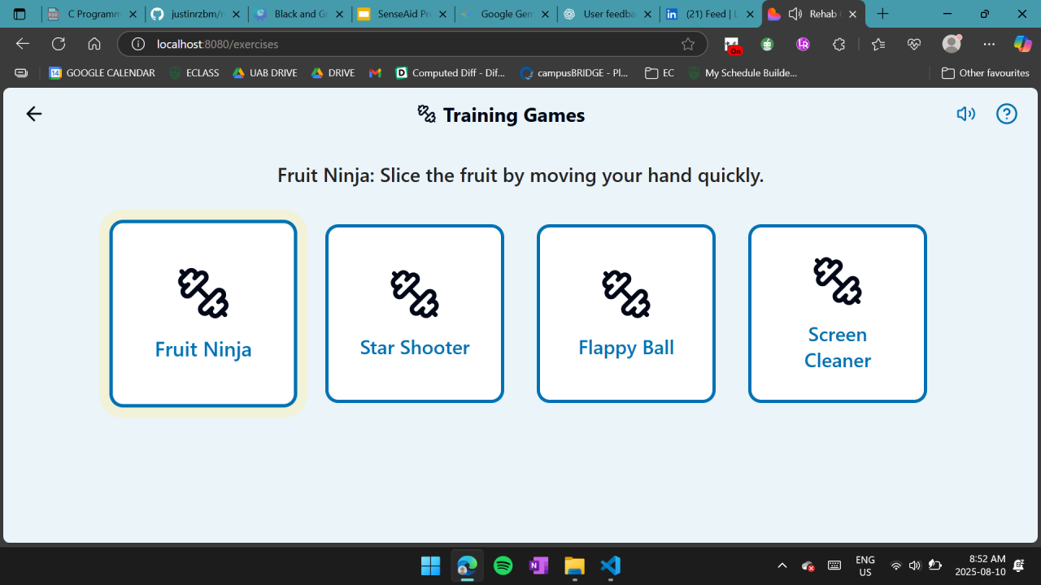This screenshot has height=585, width=1041.
Task: Launch the Fruit Ninja game card
Action: (203, 314)
